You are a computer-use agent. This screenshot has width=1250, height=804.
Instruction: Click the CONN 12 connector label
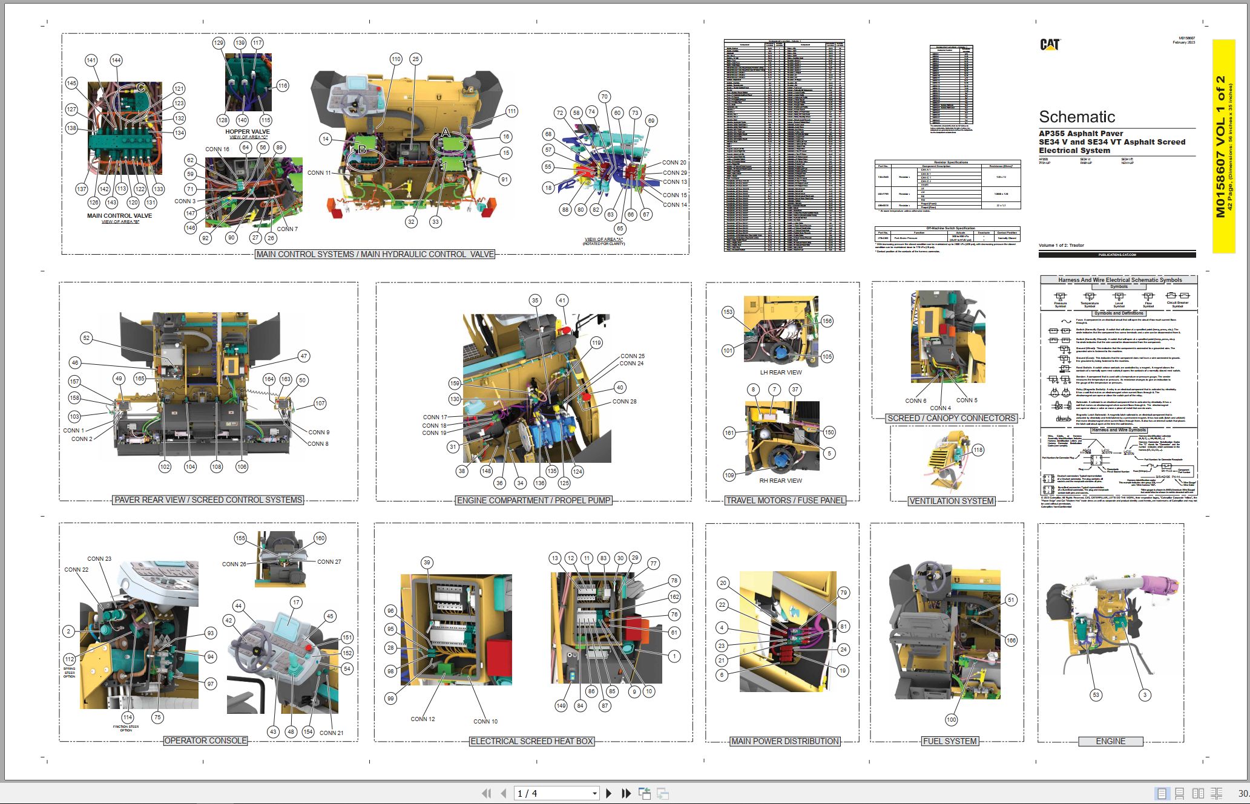(x=423, y=719)
